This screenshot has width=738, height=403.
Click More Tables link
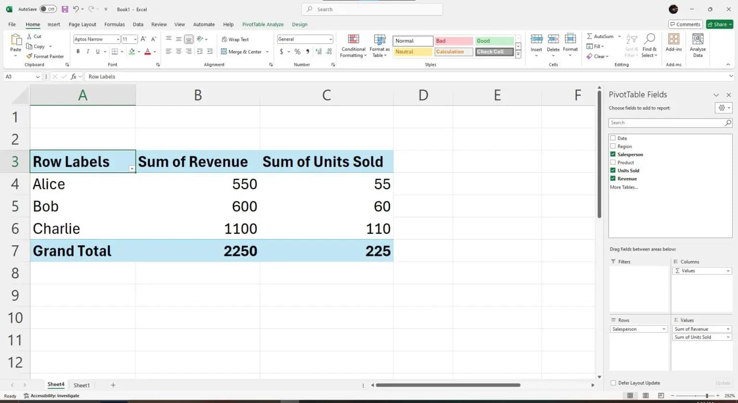pos(624,187)
